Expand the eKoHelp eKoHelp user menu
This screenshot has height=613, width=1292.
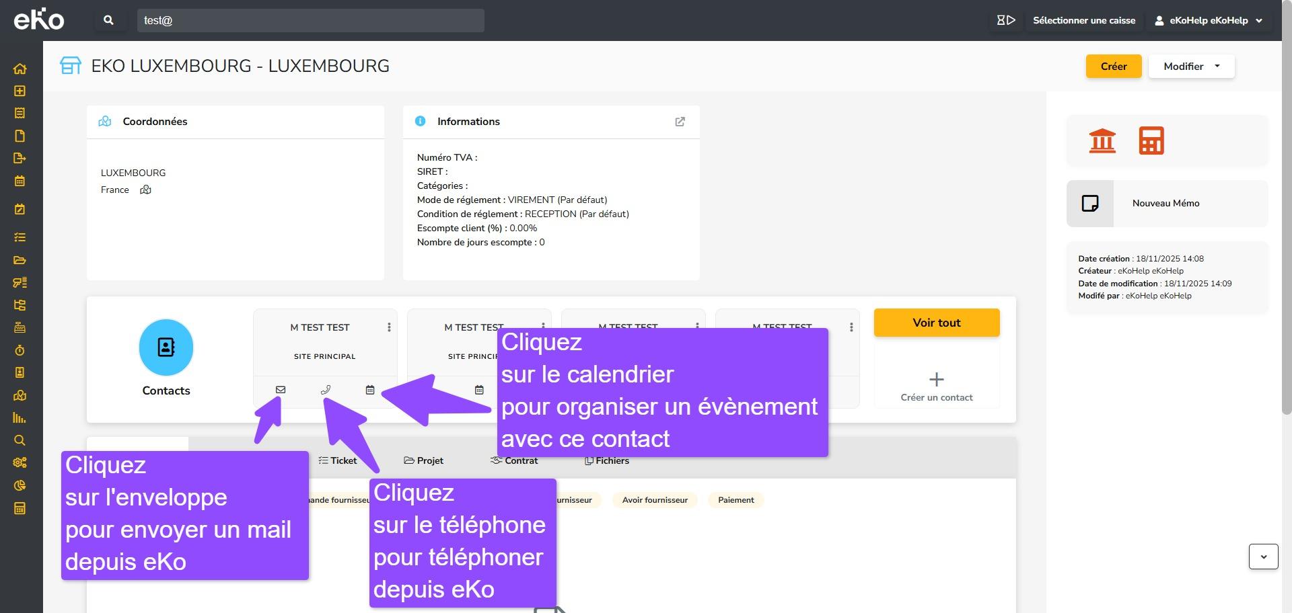tap(1209, 21)
